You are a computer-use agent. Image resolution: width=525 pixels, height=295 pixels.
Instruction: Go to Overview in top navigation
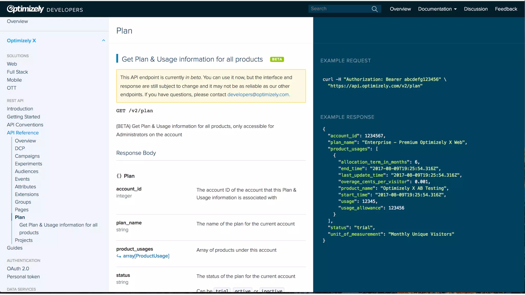400,9
